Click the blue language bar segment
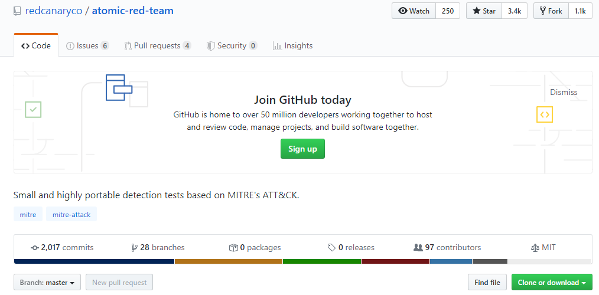 point(451,261)
